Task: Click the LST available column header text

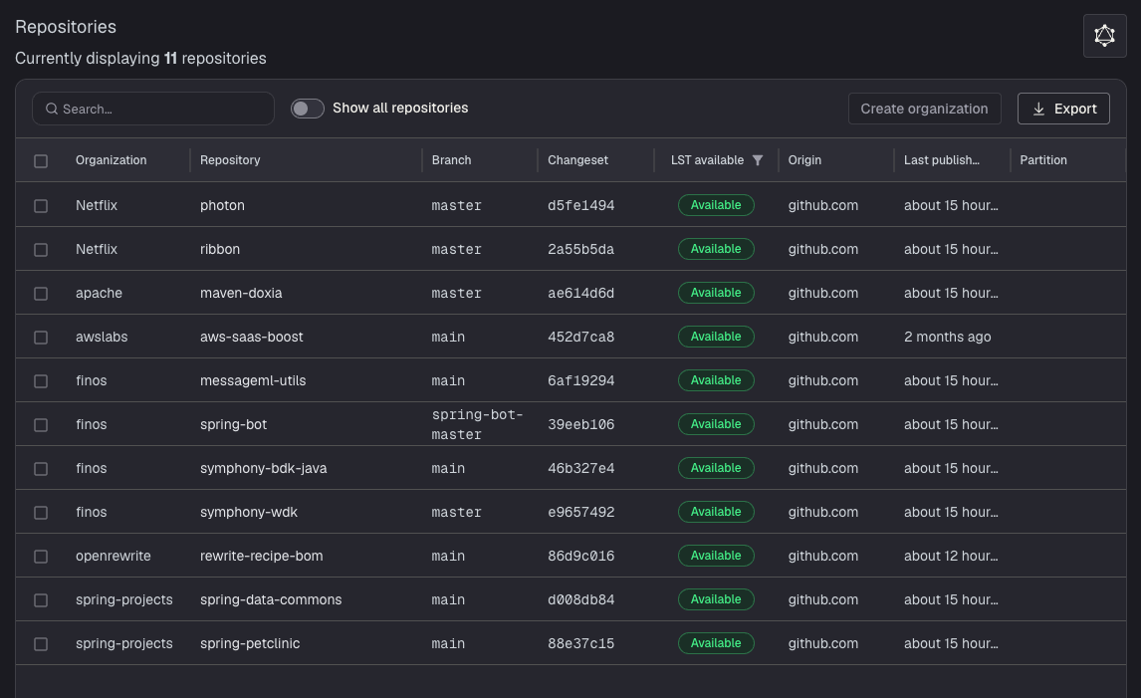Action: [707, 160]
